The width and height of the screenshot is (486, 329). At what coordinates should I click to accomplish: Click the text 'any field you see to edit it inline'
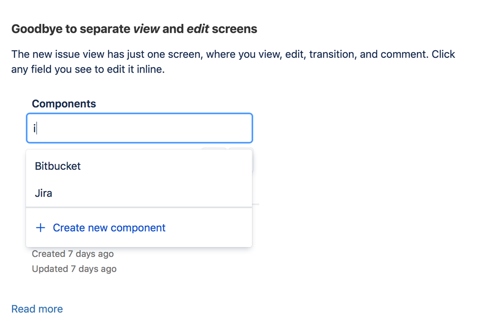pyautogui.click(x=88, y=70)
